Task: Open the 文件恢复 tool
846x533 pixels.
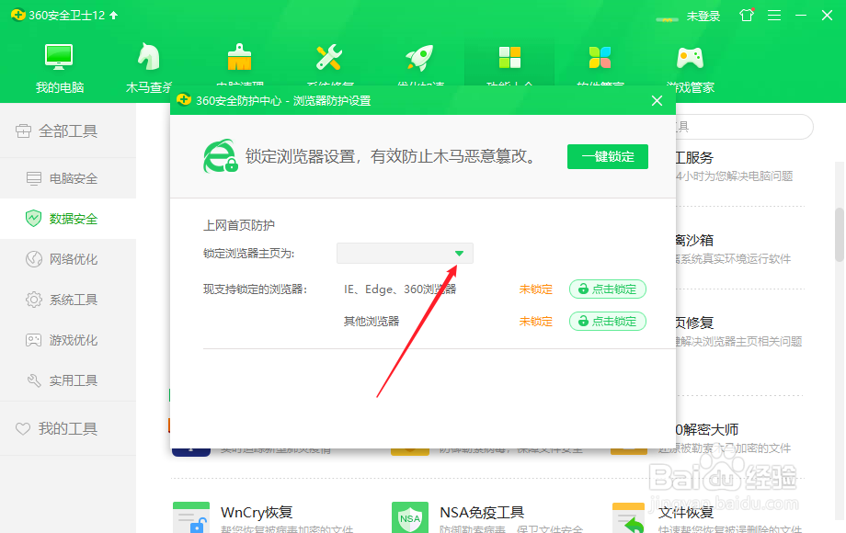Action: (686, 512)
